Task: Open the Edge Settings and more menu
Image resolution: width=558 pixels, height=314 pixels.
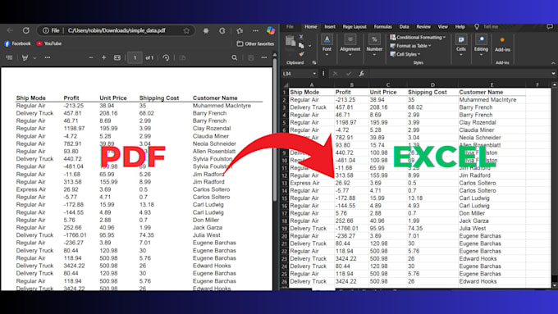Action: pos(255,30)
